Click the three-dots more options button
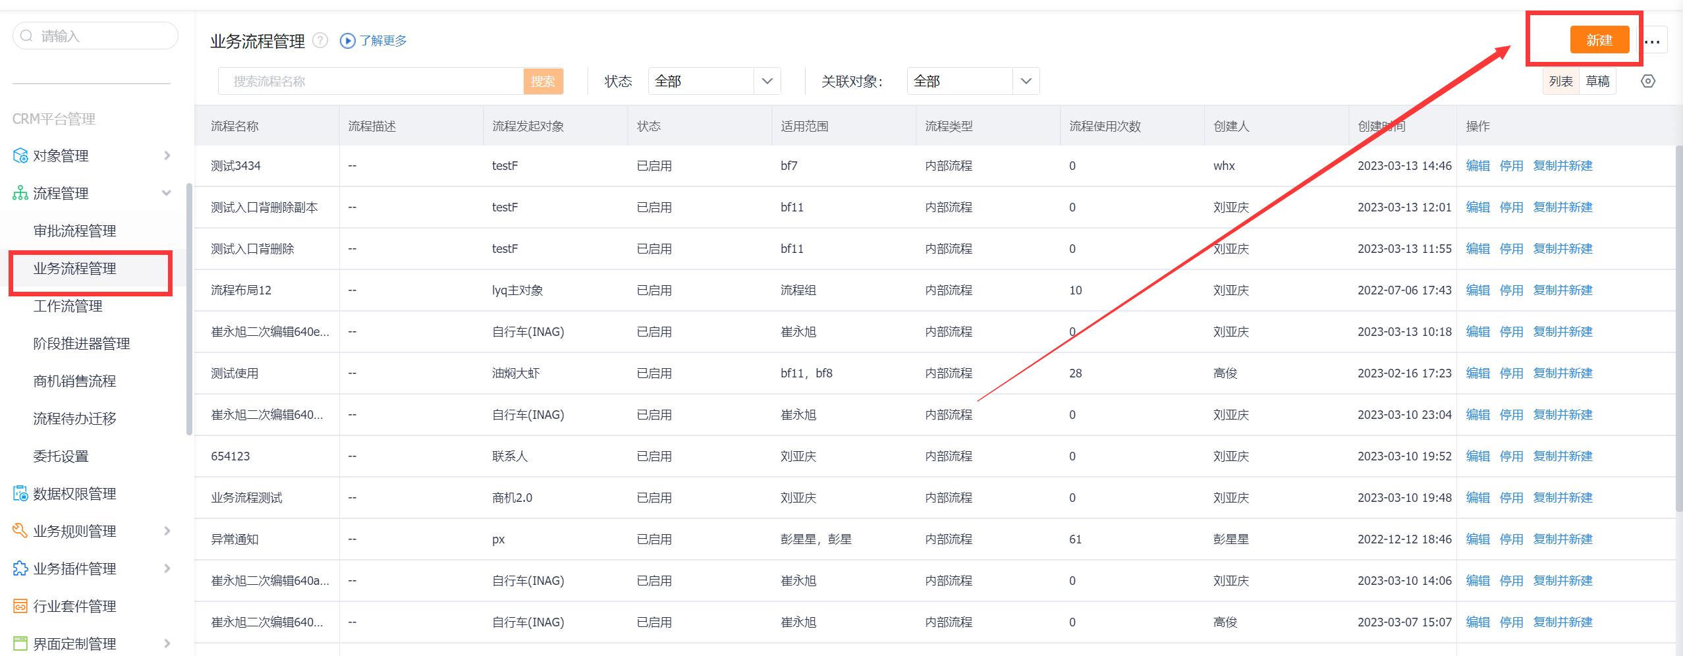Screen dimensions: 1683x656 click(x=1652, y=41)
